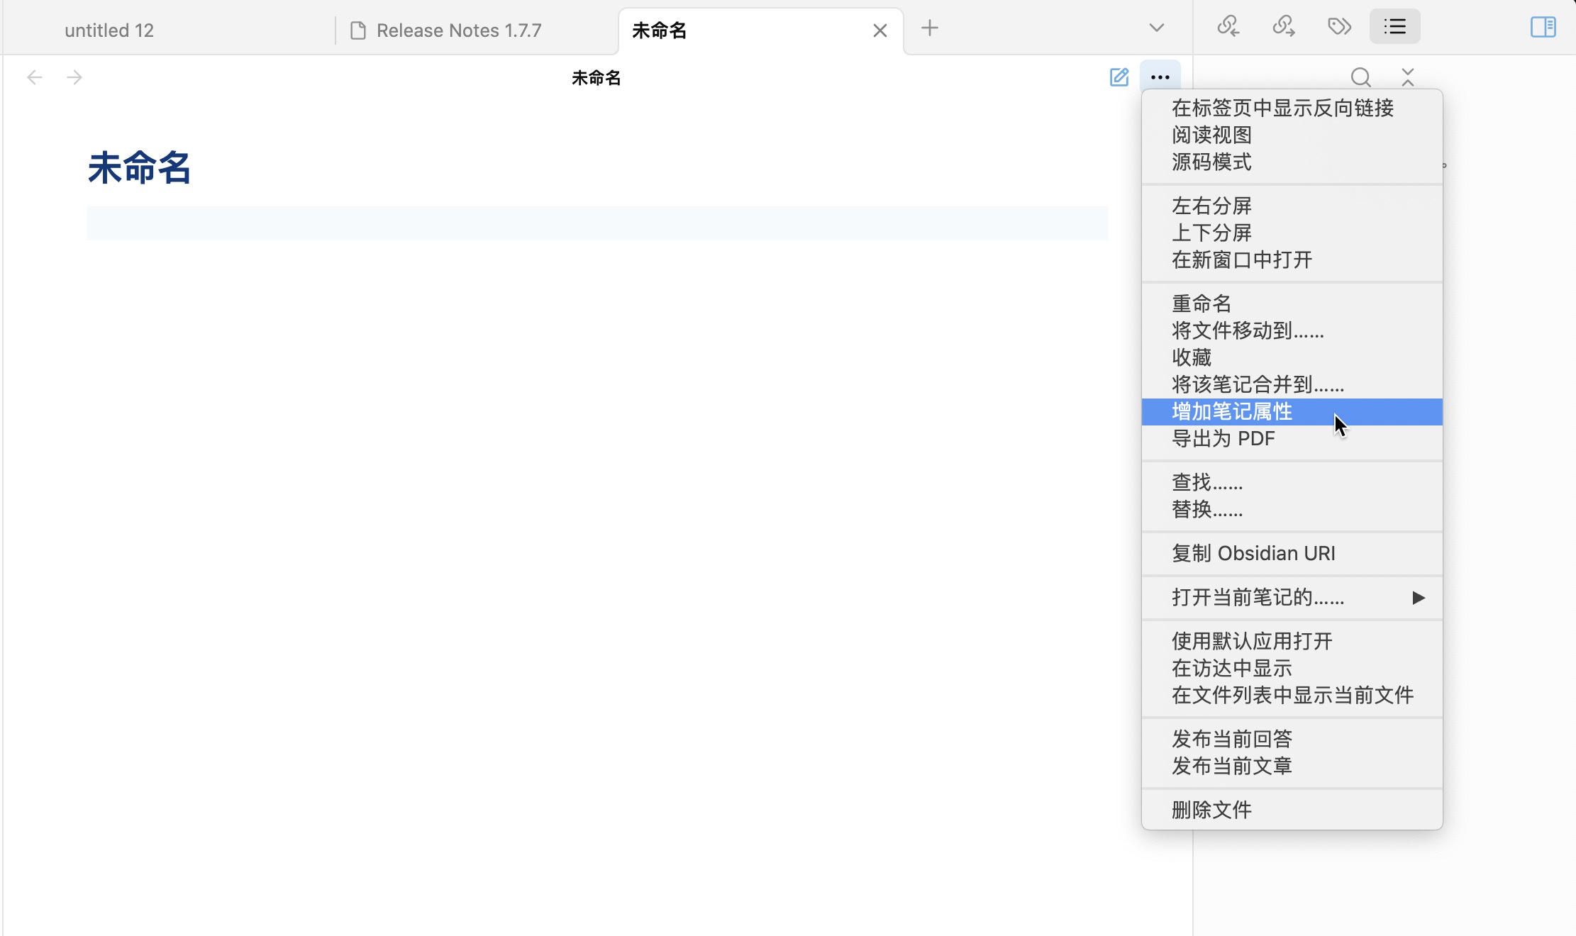Toggle 源码模式 source mode

pos(1211,162)
